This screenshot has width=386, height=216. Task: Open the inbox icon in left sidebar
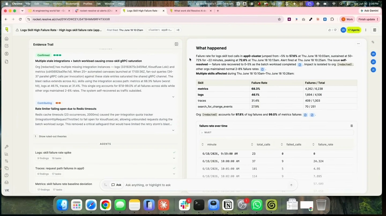click(7, 183)
